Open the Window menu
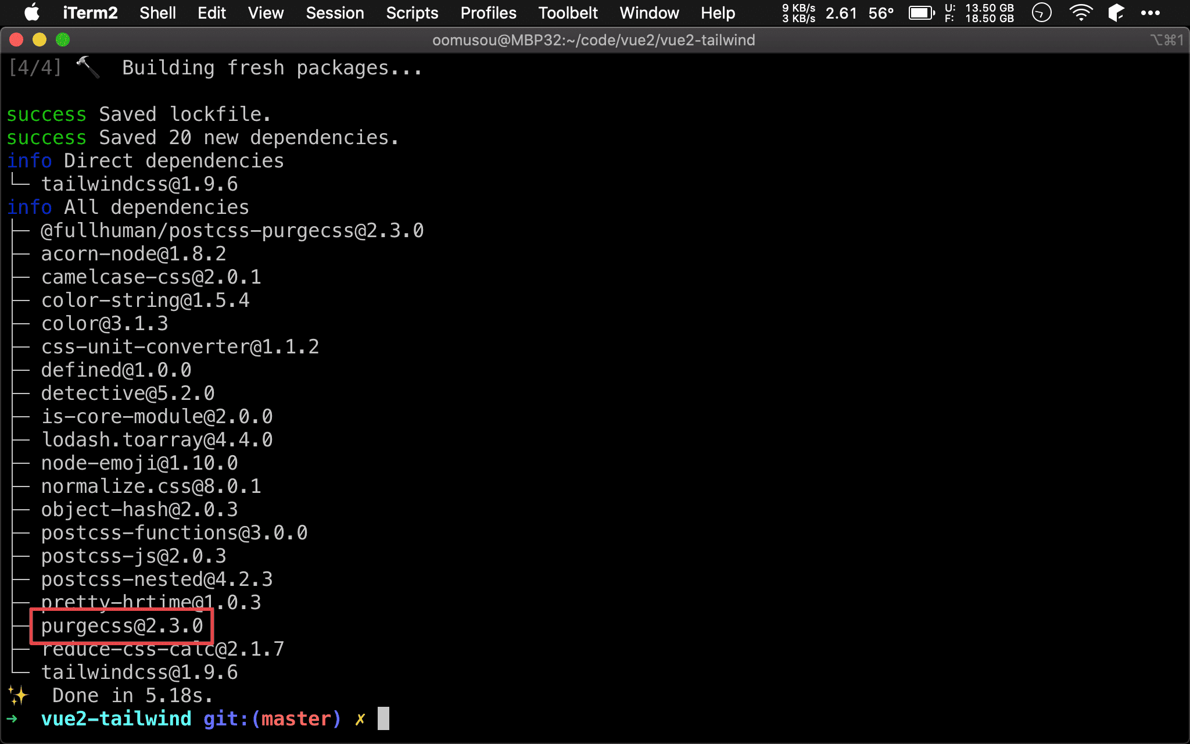Viewport: 1190px width, 744px height. [x=649, y=13]
